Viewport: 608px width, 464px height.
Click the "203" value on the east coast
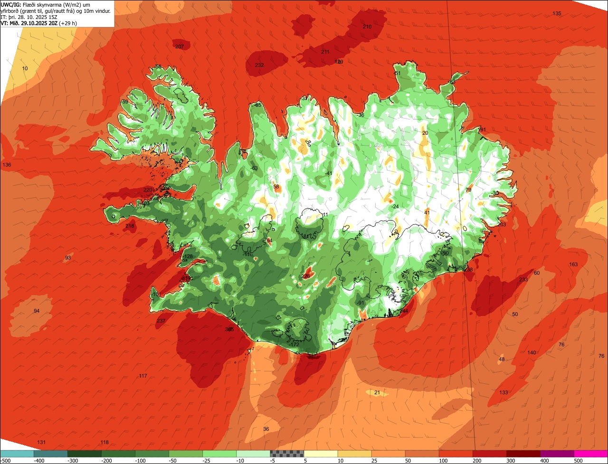(502, 224)
